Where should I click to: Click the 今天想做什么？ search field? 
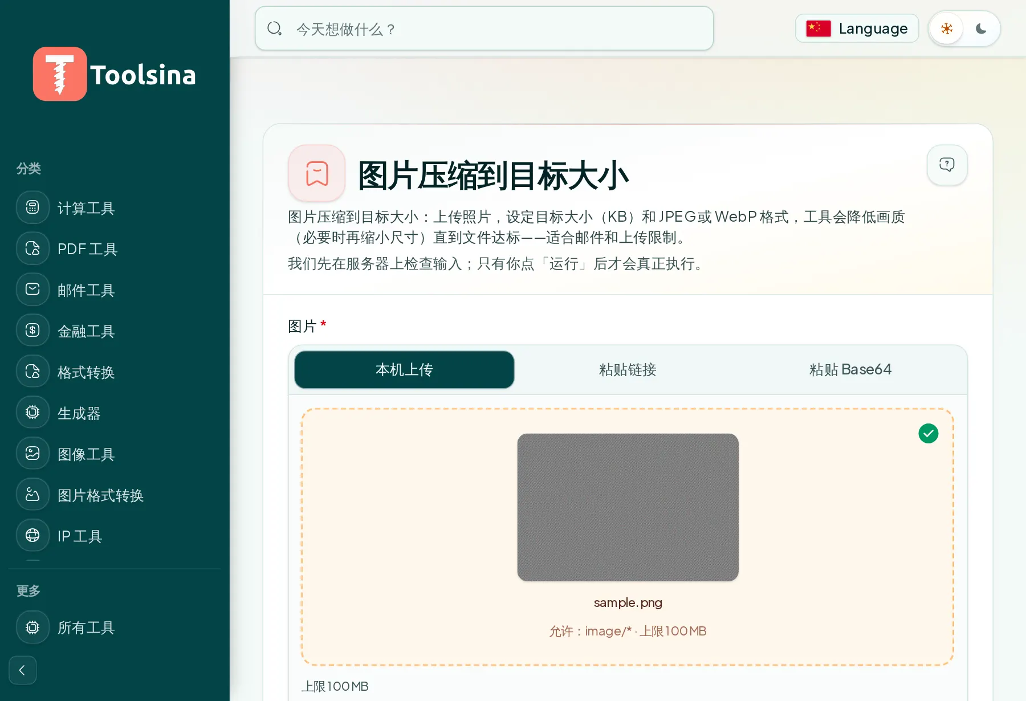[484, 28]
